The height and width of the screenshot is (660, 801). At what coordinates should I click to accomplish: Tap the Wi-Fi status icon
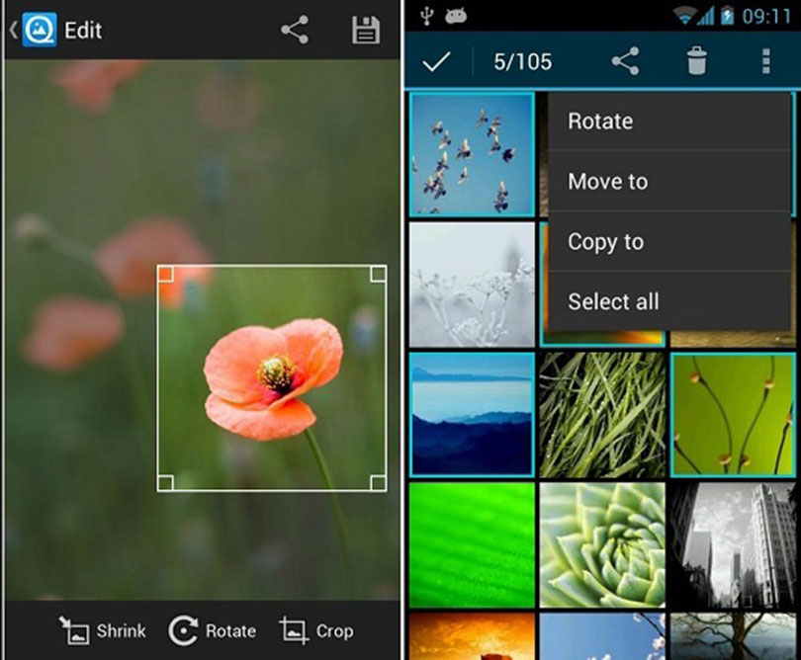(684, 17)
